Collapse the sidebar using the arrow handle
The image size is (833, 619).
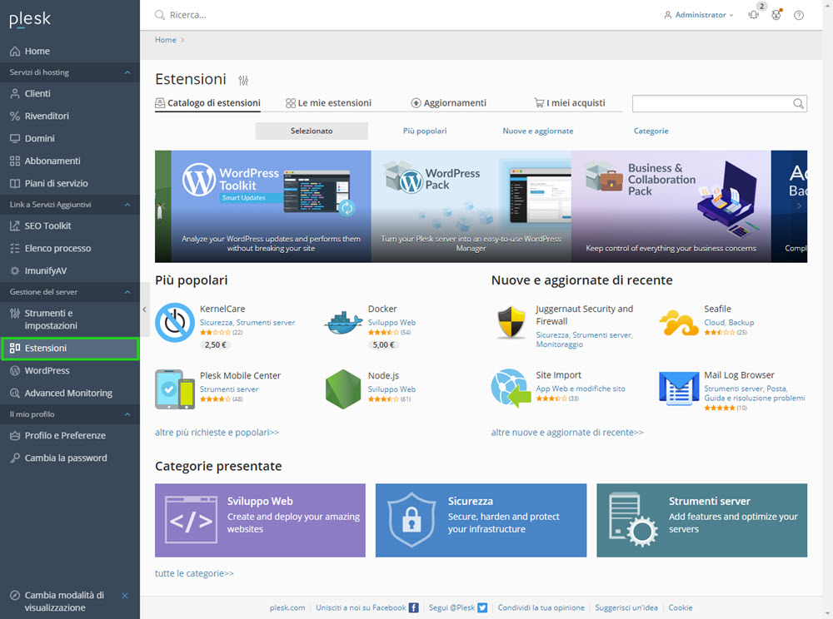[x=144, y=309]
